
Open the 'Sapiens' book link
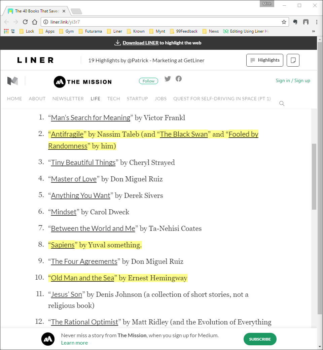point(63,245)
